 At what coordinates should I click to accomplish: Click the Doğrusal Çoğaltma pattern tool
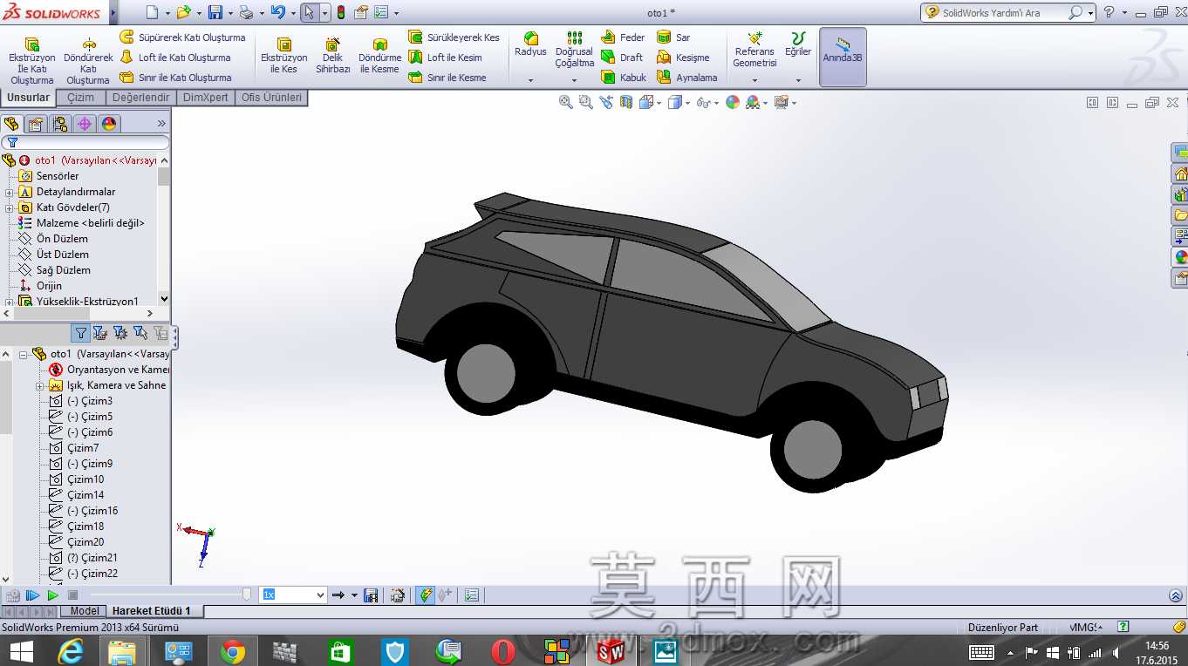[574, 50]
